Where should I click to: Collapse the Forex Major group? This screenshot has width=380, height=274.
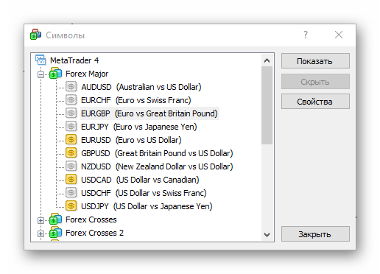pyautogui.click(x=41, y=74)
